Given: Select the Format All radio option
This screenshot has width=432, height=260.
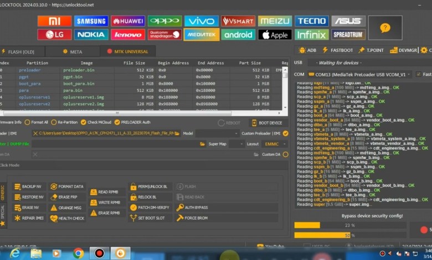Looking at the screenshot, I should click(x=36, y=122).
